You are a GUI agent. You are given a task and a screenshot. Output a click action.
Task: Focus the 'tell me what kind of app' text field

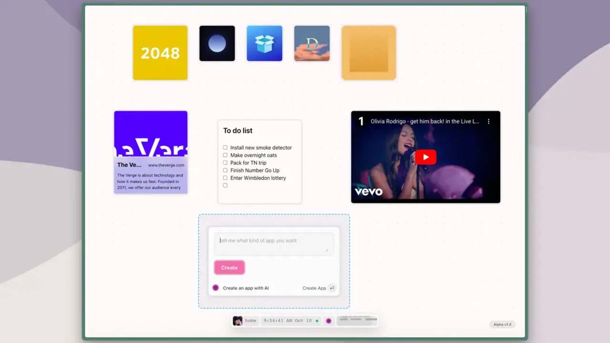click(274, 244)
